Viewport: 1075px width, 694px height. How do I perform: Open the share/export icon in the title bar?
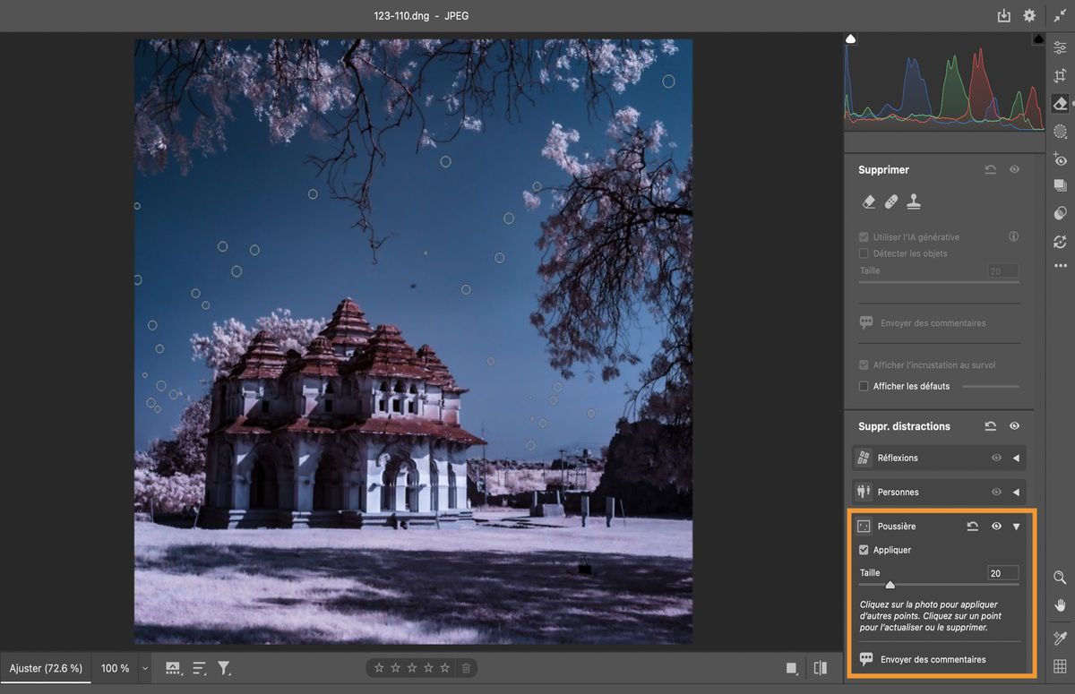1004,15
